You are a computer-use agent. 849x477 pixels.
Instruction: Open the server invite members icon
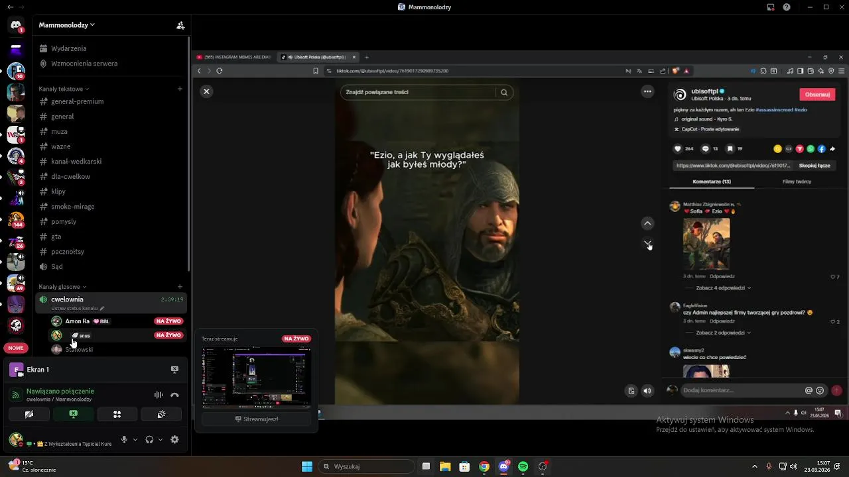tap(180, 25)
